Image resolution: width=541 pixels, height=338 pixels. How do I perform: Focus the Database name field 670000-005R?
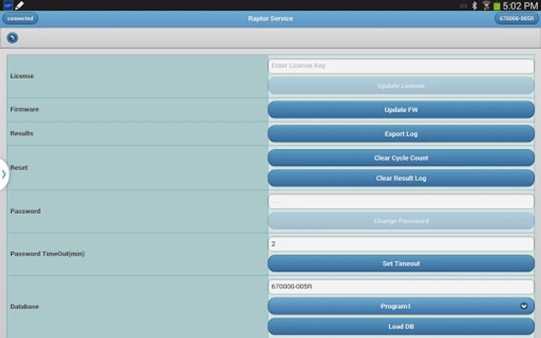click(x=401, y=287)
